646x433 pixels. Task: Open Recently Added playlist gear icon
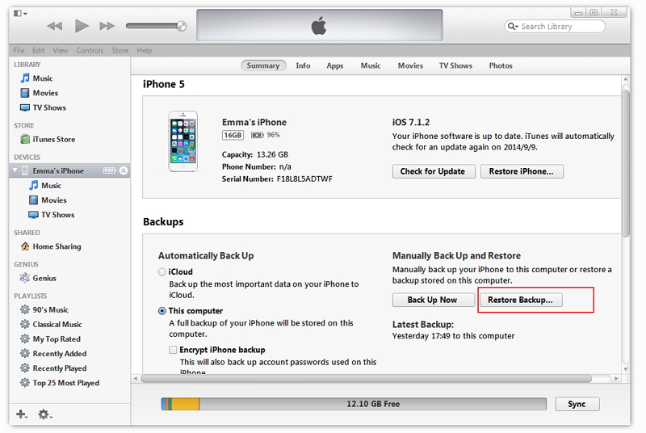(x=25, y=353)
